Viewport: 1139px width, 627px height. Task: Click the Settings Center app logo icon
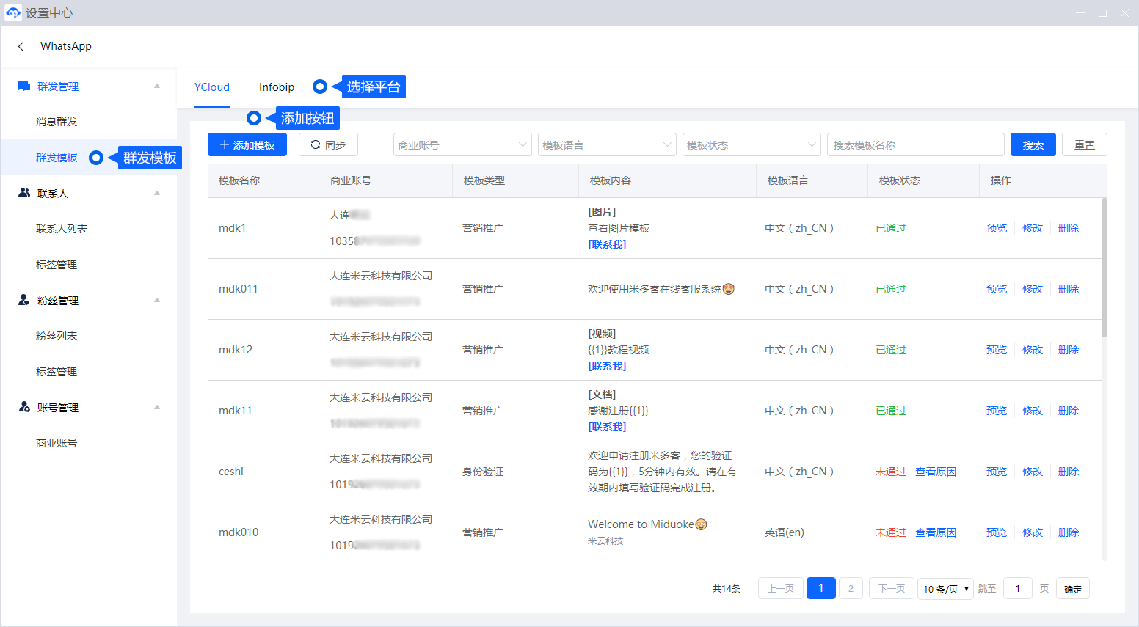pos(13,12)
